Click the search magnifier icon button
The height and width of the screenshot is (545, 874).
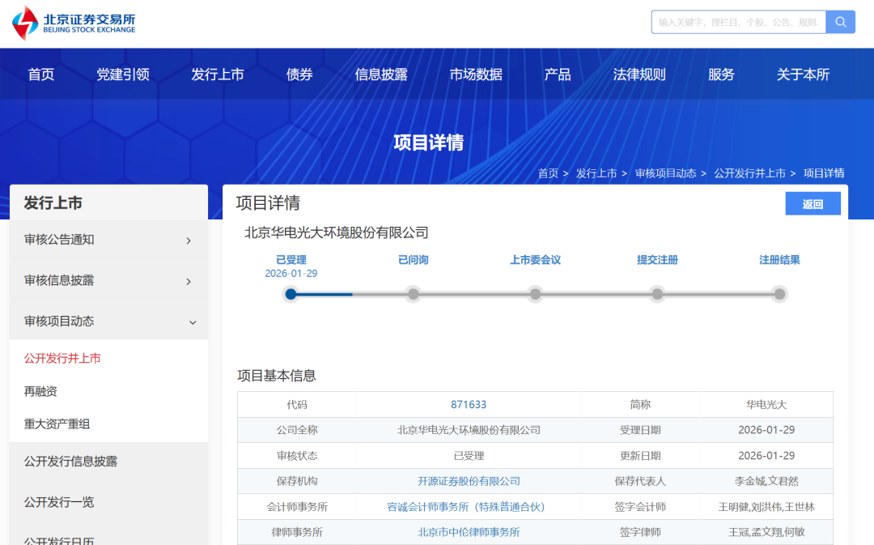(841, 22)
